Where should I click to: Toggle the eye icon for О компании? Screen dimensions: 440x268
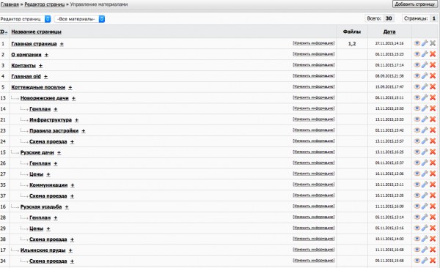pos(417,54)
